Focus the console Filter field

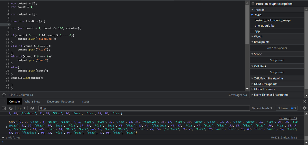[144, 108]
